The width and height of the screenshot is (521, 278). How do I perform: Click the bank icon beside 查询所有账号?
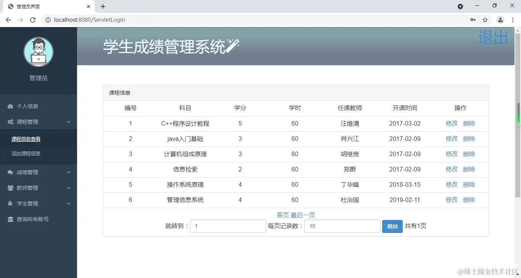click(10, 219)
